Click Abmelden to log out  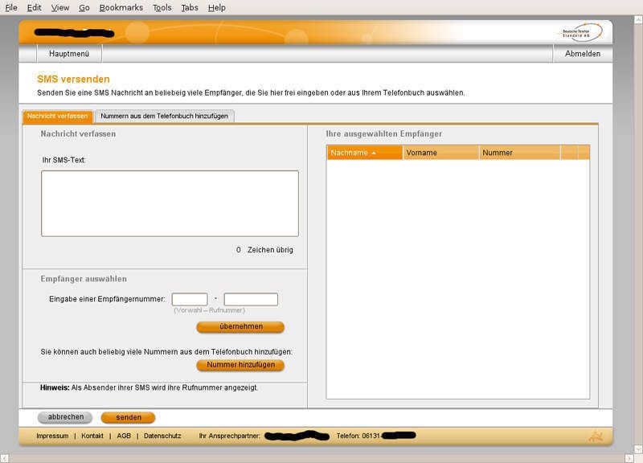[x=582, y=54]
